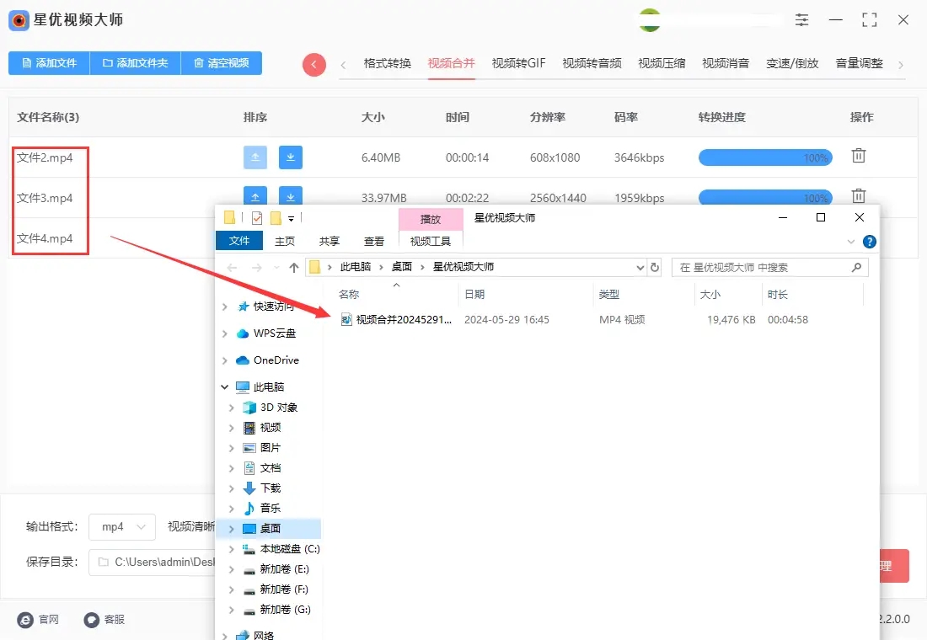This screenshot has height=640, width=927.
Task: Click the progress bar for 文件2.mp4
Action: tap(764, 157)
